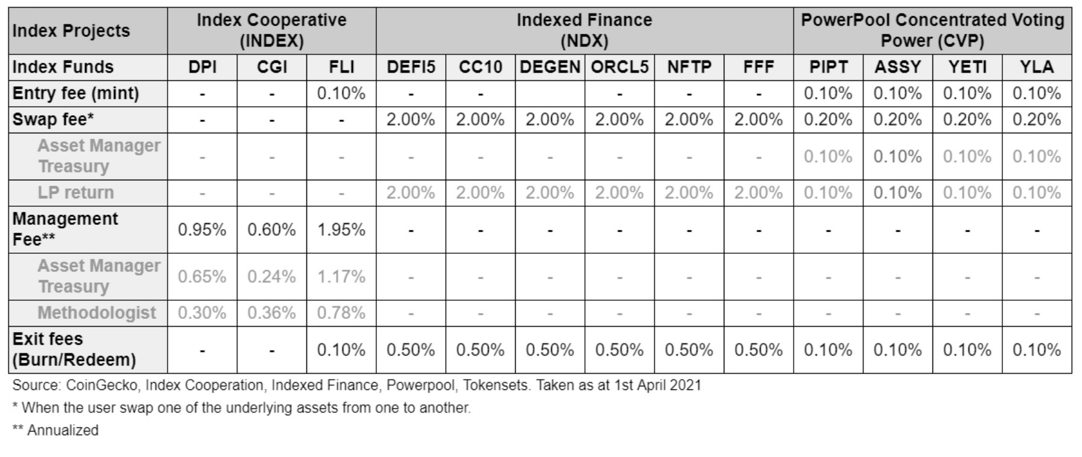Click the Exit fees (Burn/Redeem) row label
This screenshot has height=457, width=1082.
click(74, 349)
